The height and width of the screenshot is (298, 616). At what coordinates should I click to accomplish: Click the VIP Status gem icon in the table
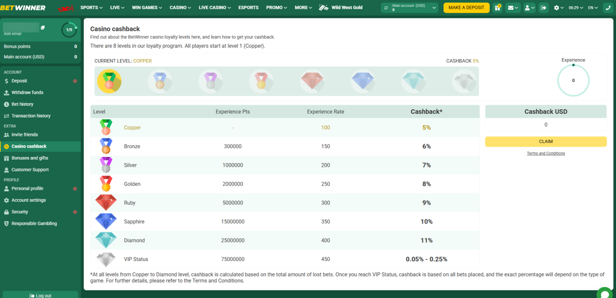click(x=106, y=259)
